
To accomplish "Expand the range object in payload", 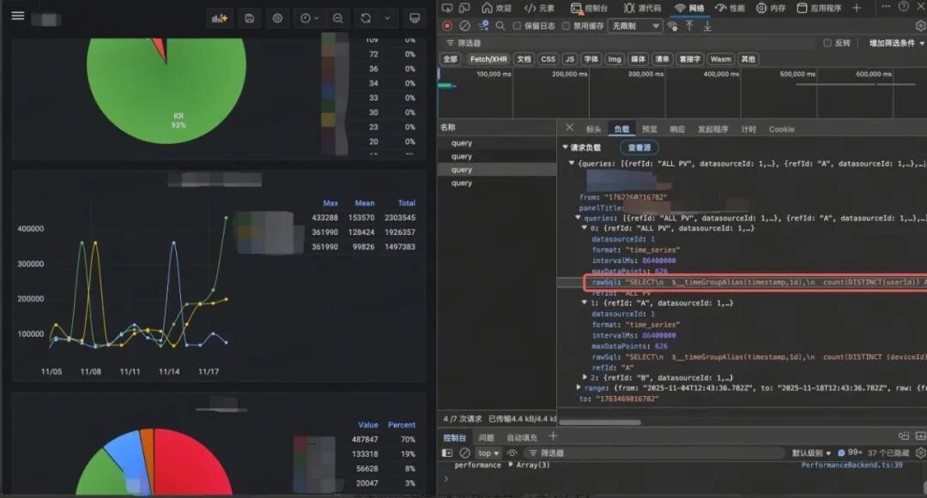I will point(579,387).
